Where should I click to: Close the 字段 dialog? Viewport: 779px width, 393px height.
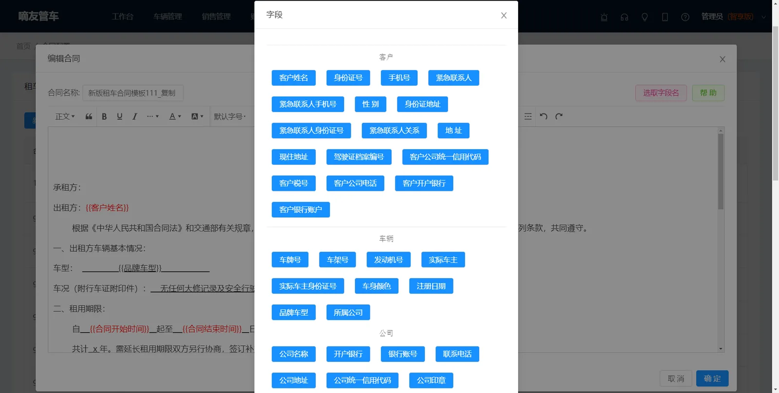(x=504, y=15)
